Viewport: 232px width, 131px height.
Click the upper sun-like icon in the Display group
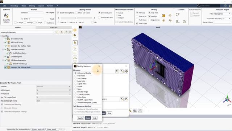click(x=170, y=15)
